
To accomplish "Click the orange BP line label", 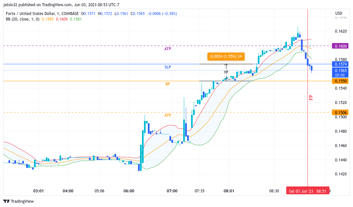I will (168, 84).
